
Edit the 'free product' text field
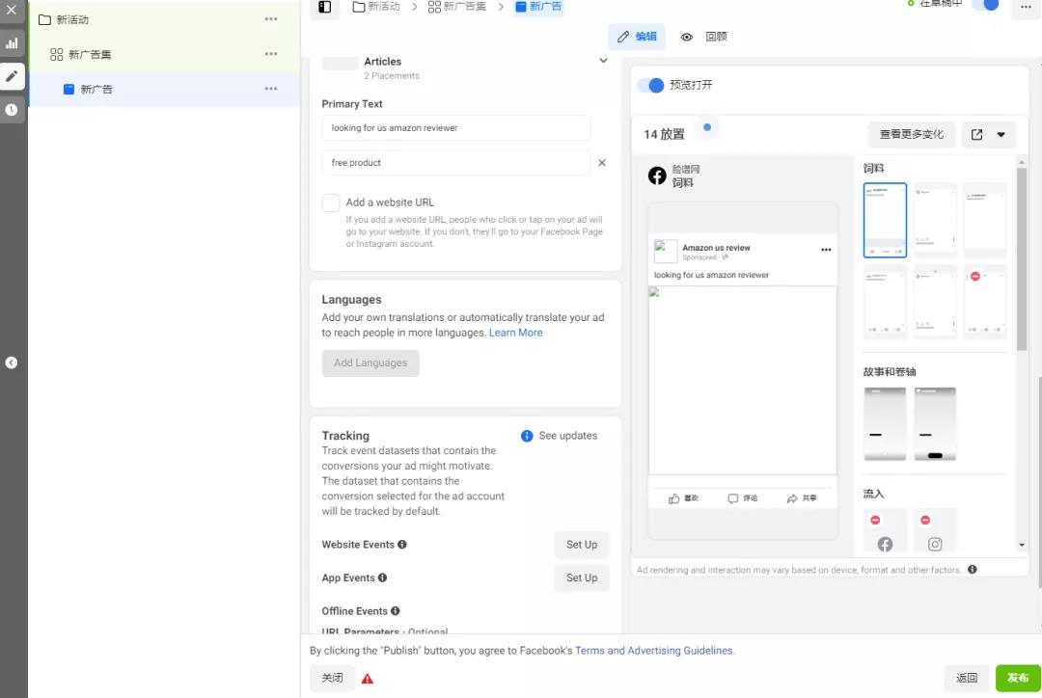(x=455, y=163)
